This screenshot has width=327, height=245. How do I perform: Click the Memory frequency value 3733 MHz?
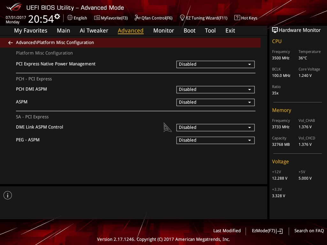281,127
